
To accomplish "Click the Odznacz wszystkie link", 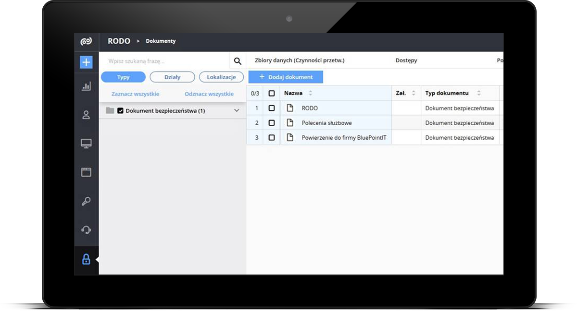I will [x=209, y=94].
